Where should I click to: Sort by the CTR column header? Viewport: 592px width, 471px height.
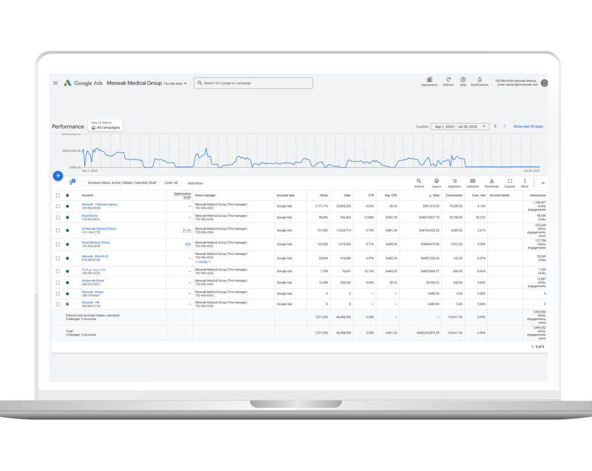(371, 195)
